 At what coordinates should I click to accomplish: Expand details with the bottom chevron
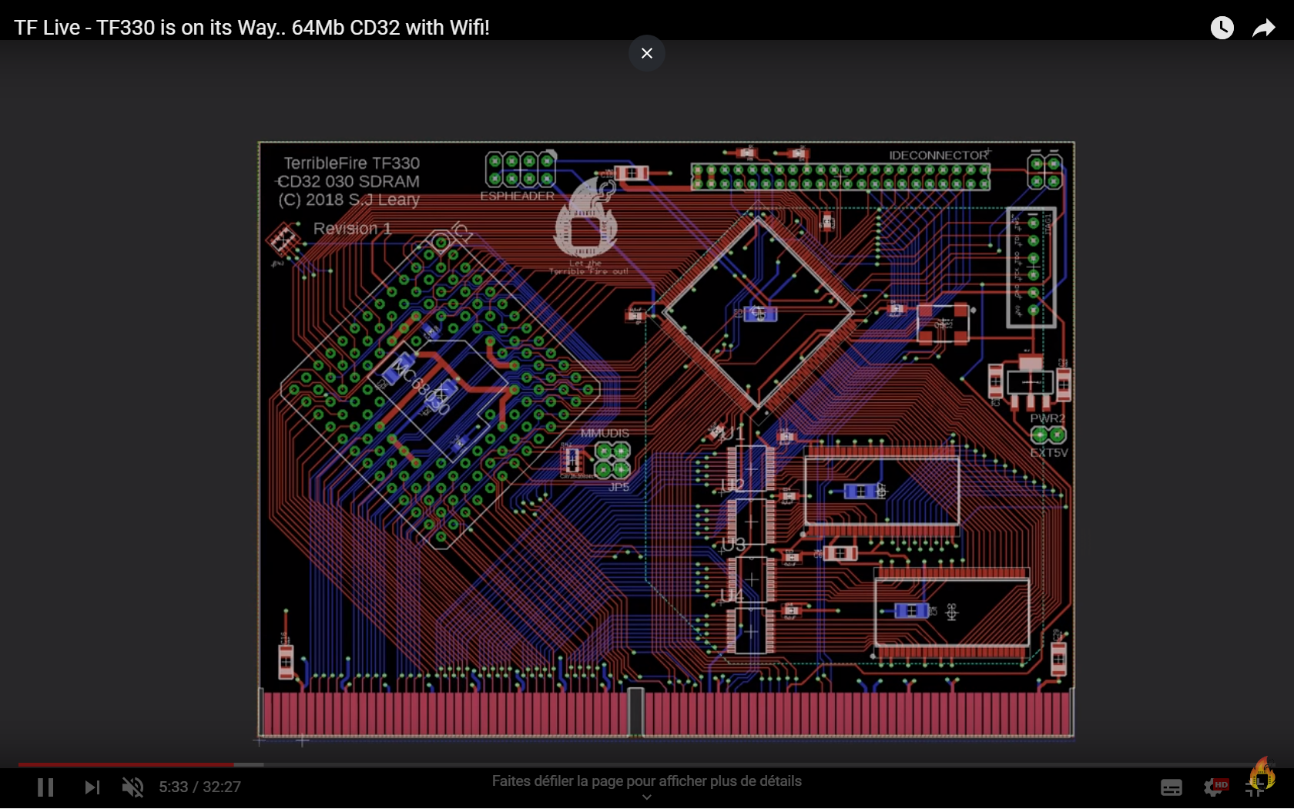(x=647, y=797)
